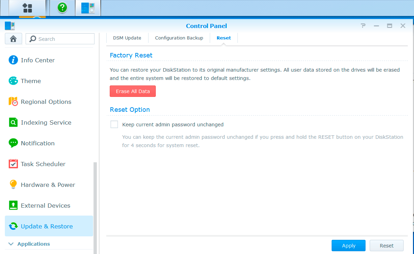Click the Erase All Data button
Screen dimensions: 414x254
[x=133, y=91]
